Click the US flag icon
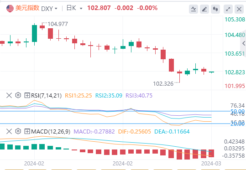 [10, 9]
